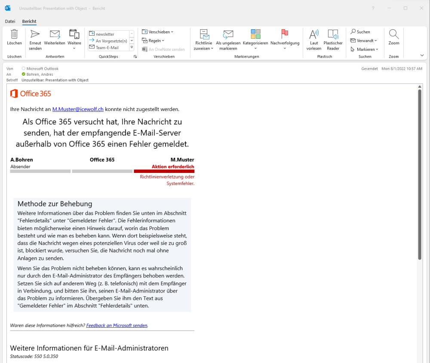Click the scrollbar up arrow
This screenshot has height=363, width=430.
click(x=420, y=87)
